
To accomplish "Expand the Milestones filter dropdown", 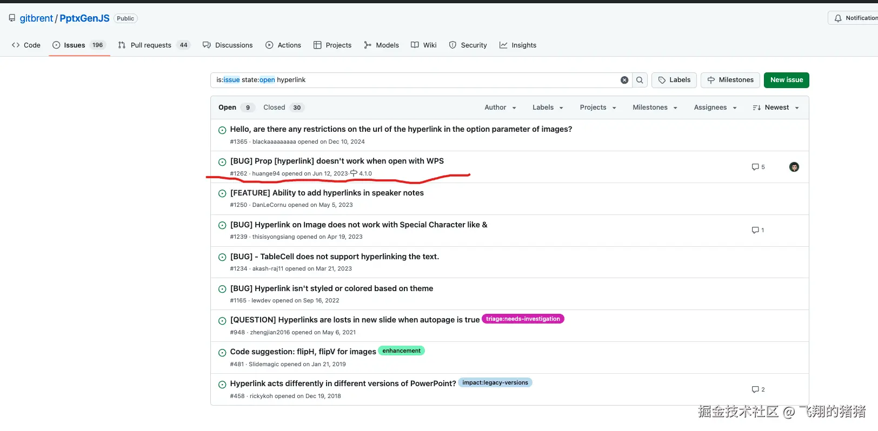I will tap(655, 107).
